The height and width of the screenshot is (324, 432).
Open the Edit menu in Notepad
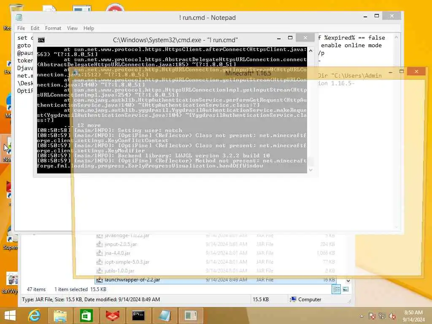(x=35, y=28)
